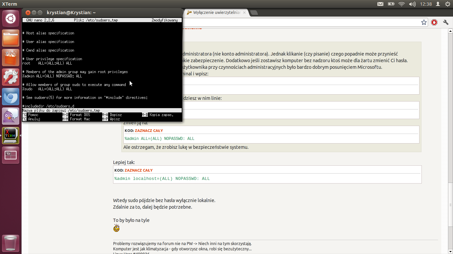This screenshot has width=453, height=254.
Task: Toggle the bookmark star in the address bar
Action: [424, 22]
